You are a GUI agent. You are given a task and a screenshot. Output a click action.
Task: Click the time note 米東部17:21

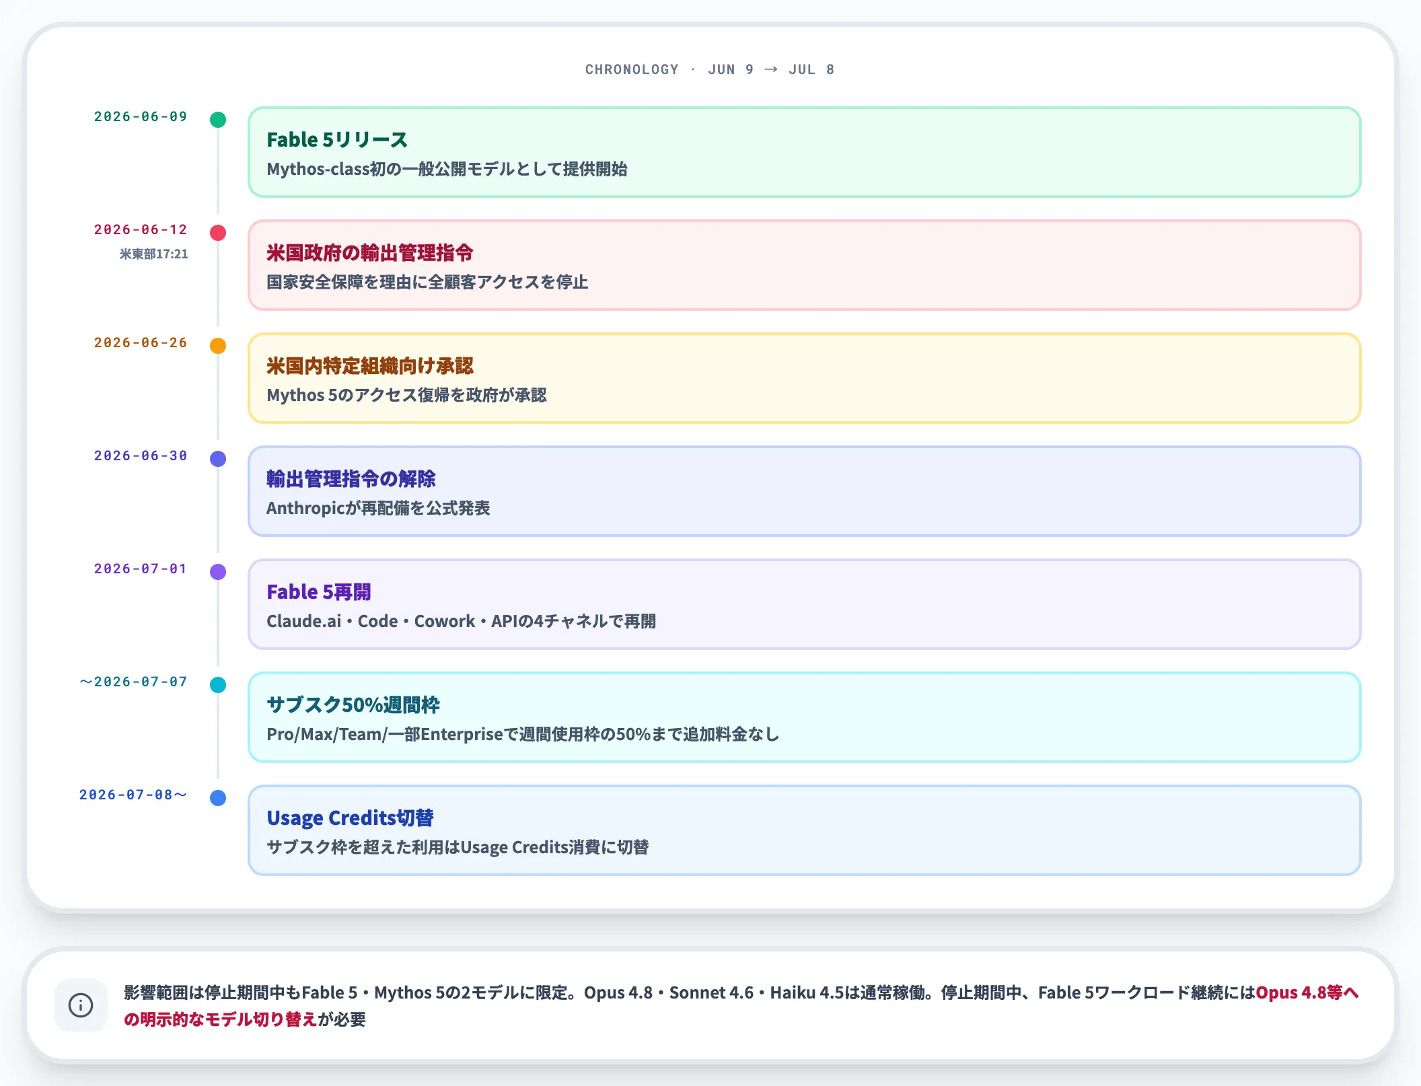[154, 254]
